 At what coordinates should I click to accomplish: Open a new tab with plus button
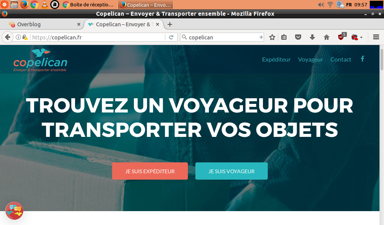click(x=170, y=24)
